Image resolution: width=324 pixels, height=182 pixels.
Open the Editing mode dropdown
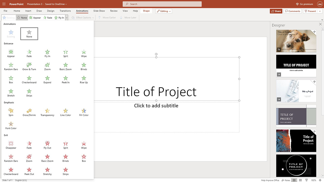click(164, 11)
